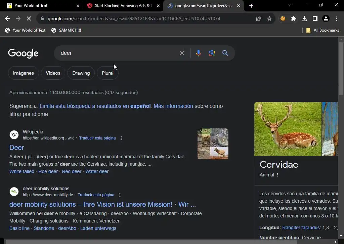Open Más información link

pyautogui.click(x=173, y=106)
